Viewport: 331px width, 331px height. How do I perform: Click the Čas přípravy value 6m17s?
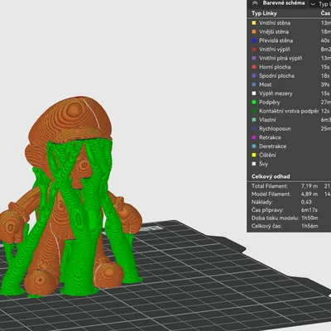pos(309,210)
